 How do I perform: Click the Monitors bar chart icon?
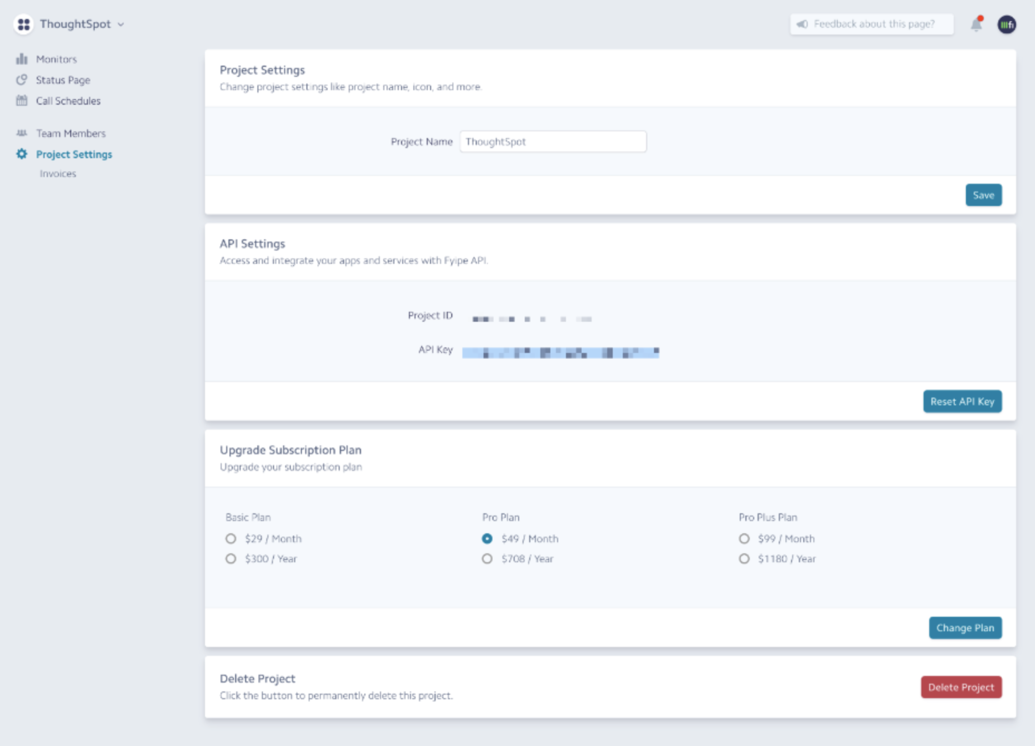pyautogui.click(x=22, y=59)
